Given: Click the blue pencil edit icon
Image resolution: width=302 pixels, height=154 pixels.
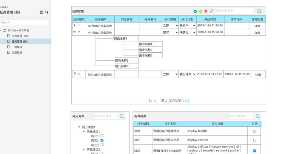Looking at the screenshot, I should (211, 11).
